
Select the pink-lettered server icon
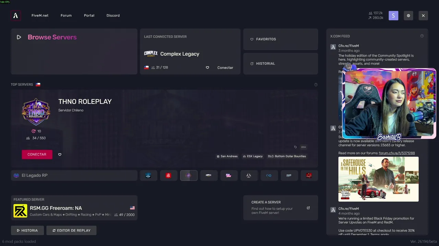229,176
